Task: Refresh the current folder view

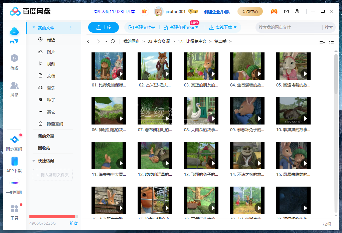Action: point(113,41)
